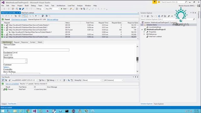Click the Windows Start button
This screenshot has height=113, width=201.
3,111
